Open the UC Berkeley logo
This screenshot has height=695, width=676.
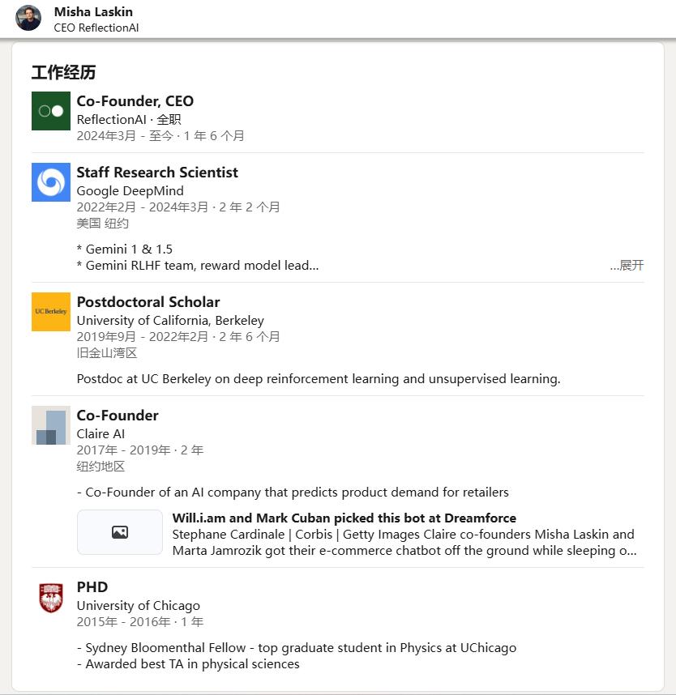pos(51,312)
